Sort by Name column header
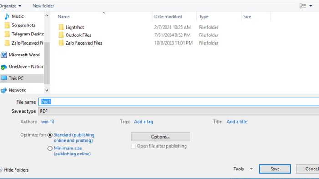Image resolution: width=319 pixels, height=179 pixels. coord(64,17)
